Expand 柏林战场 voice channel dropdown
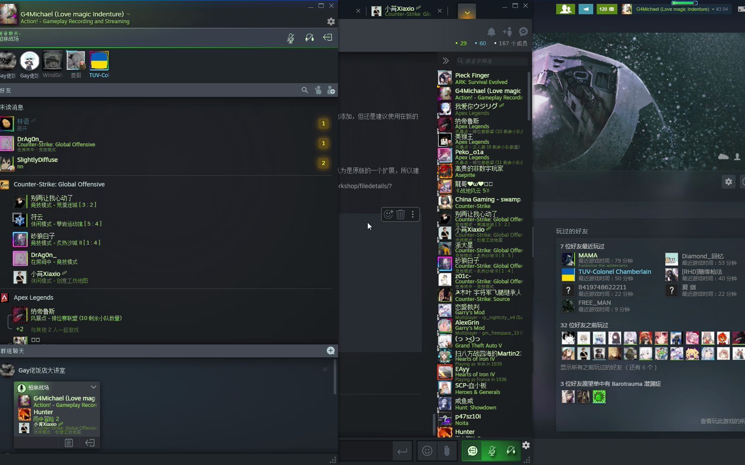The height and width of the screenshot is (465, 745). point(94,387)
